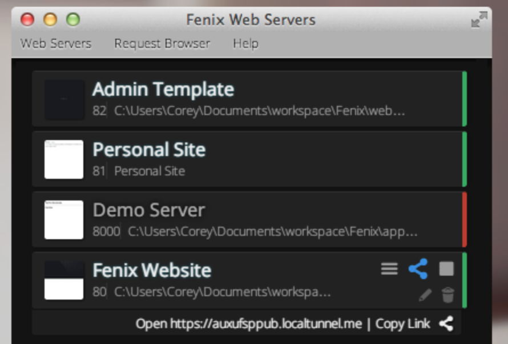Select the Fenix Website server title

tap(152, 271)
